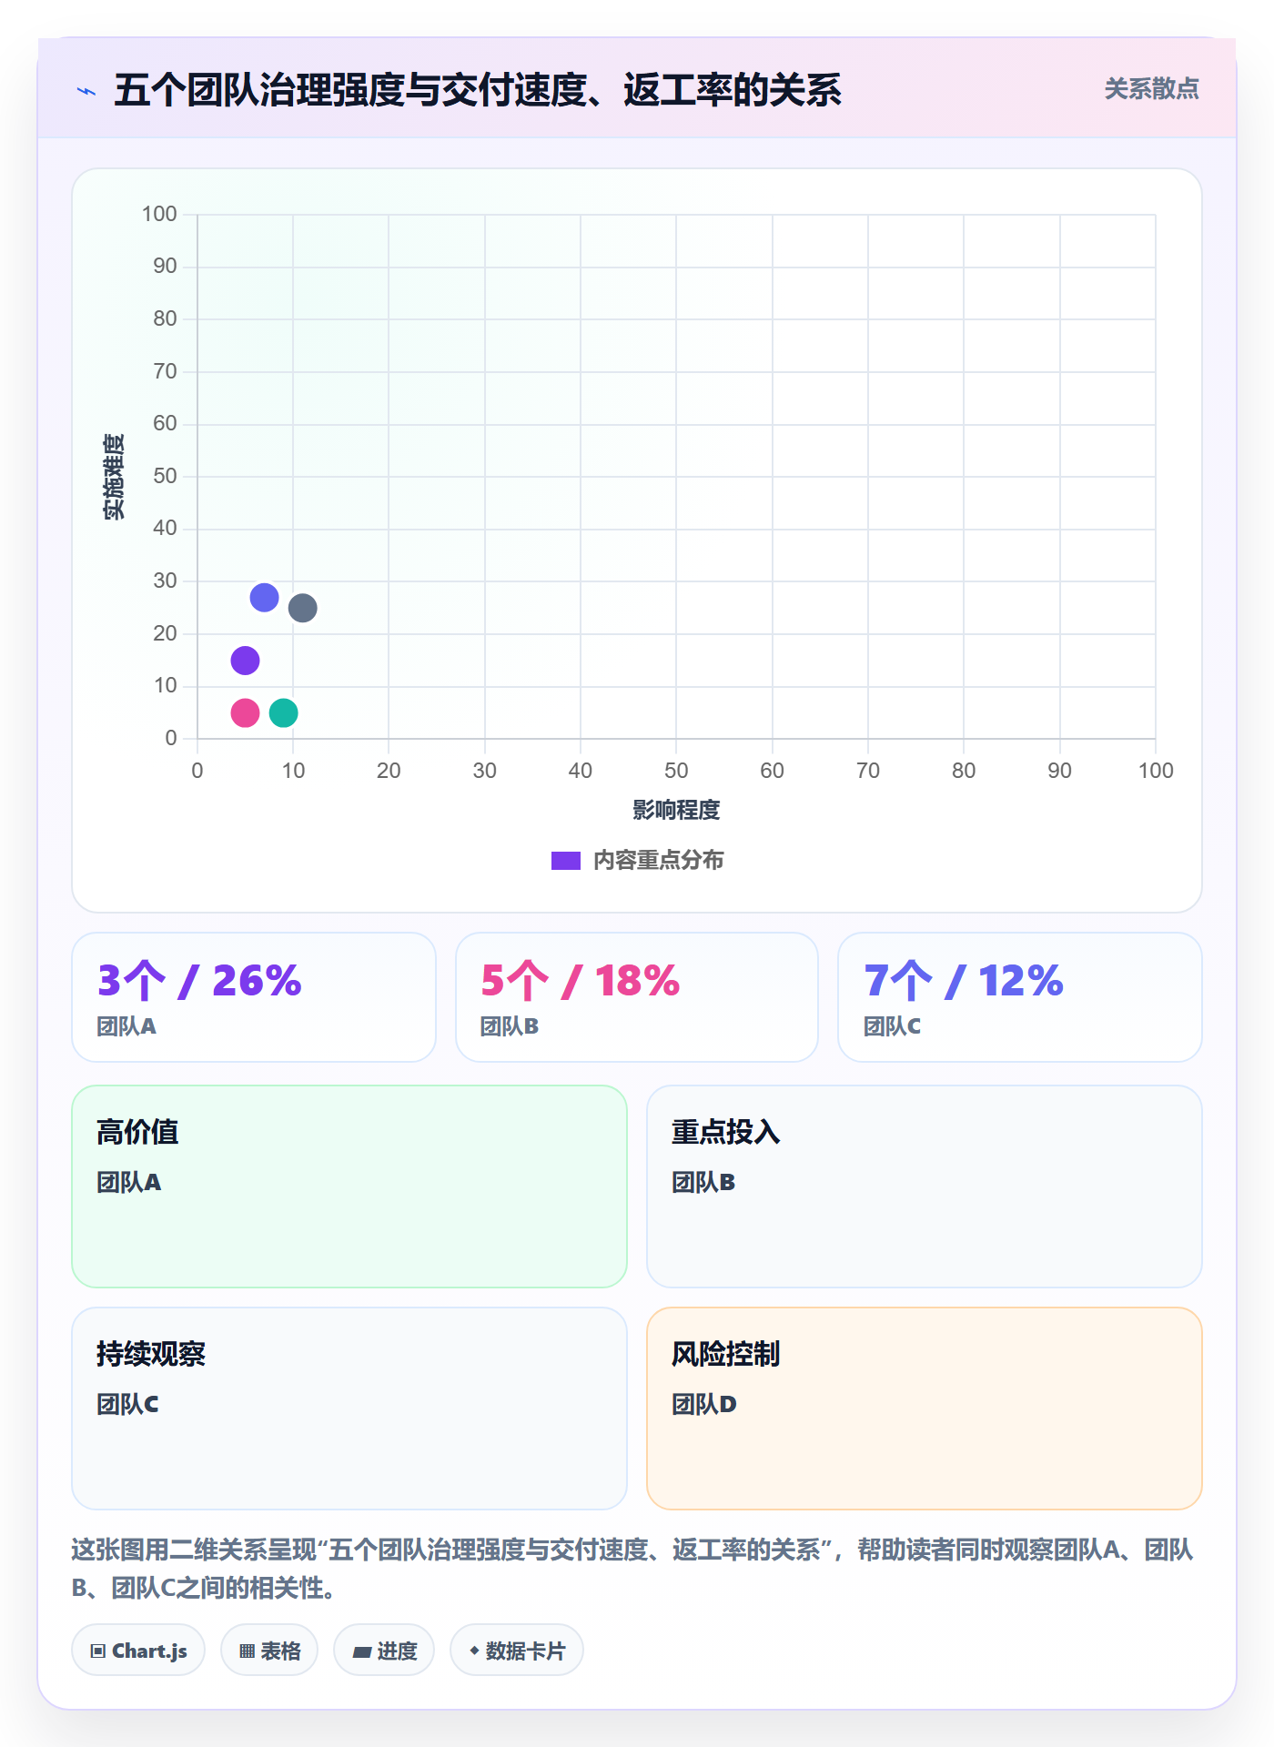Viewport: 1274px width, 1747px height.
Task: Select the 风险控制 quadrant card
Action: (925, 1409)
